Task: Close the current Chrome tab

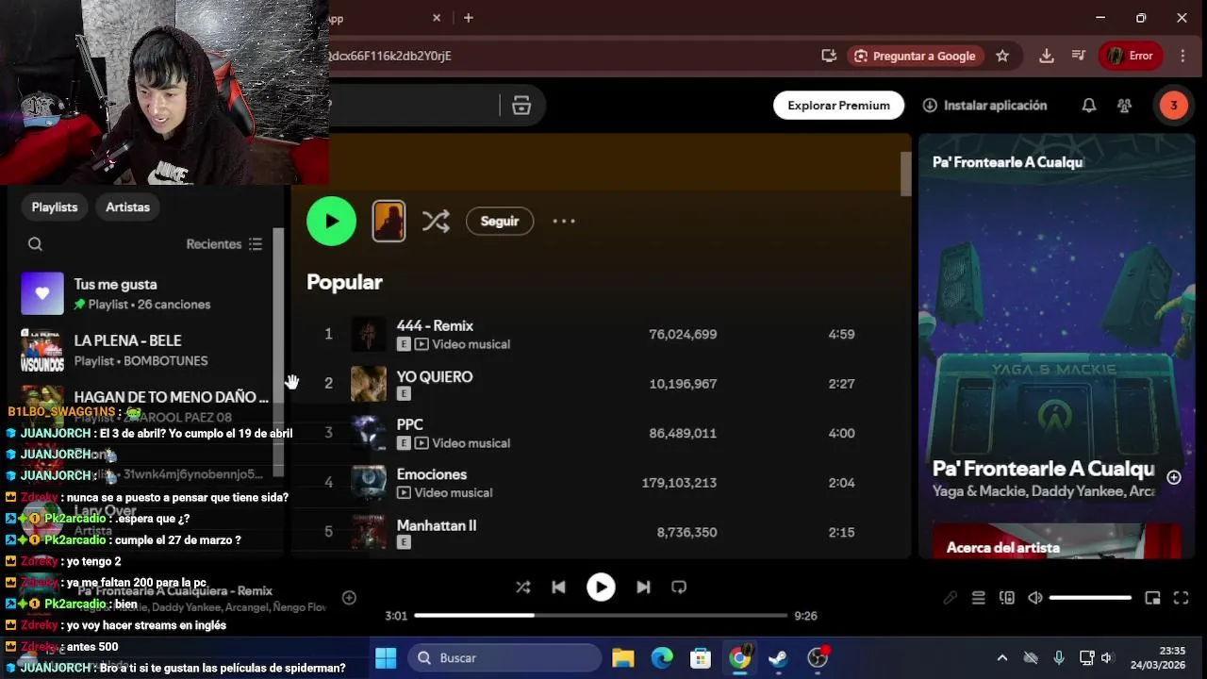Action: coord(437,18)
